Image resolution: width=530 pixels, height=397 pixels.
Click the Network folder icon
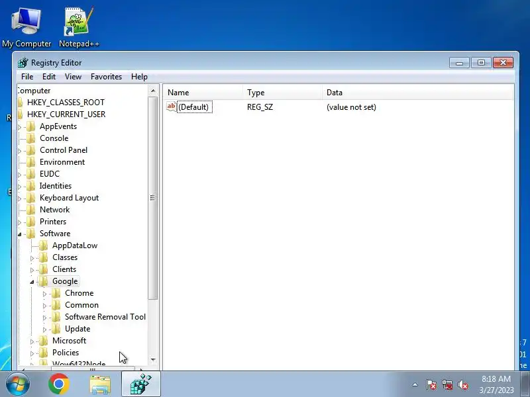[x=30, y=210]
